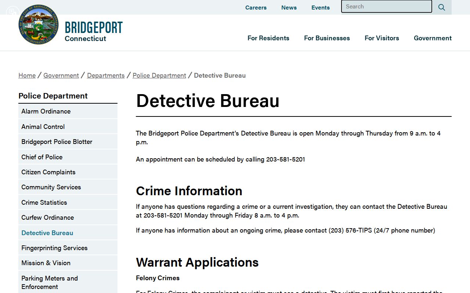View the Curfew Ordinance page
470x293 pixels.
(68, 218)
